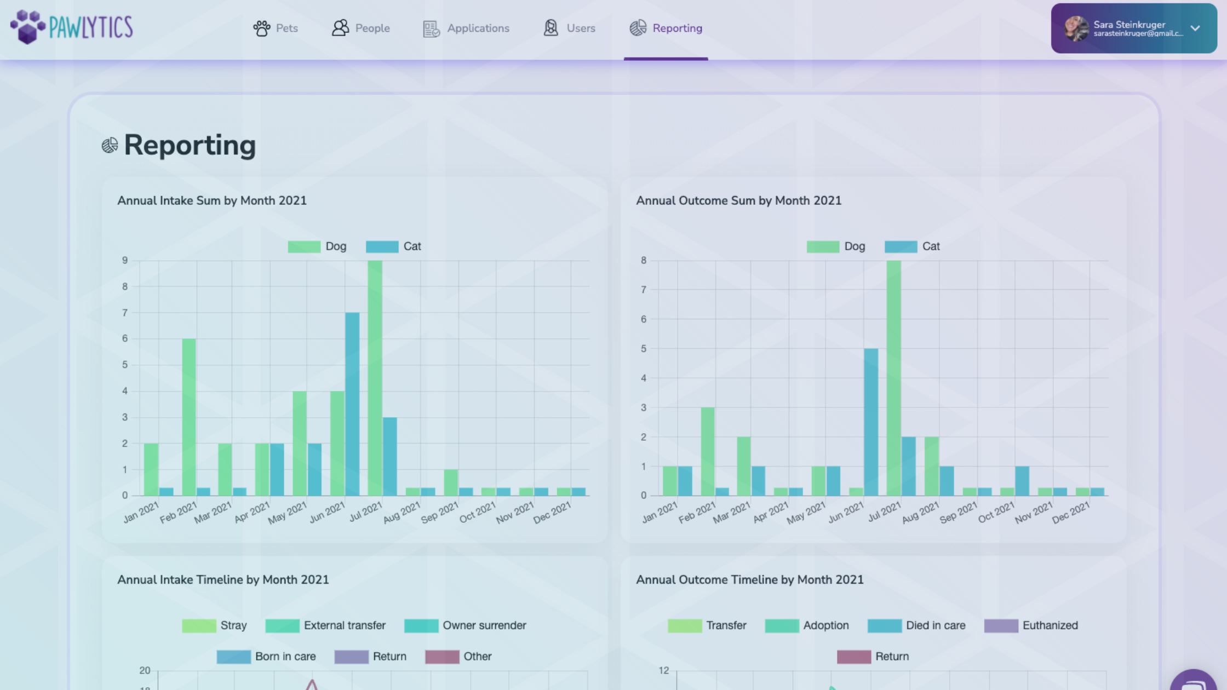Click the pie icon beside Reporting heading

click(110, 145)
